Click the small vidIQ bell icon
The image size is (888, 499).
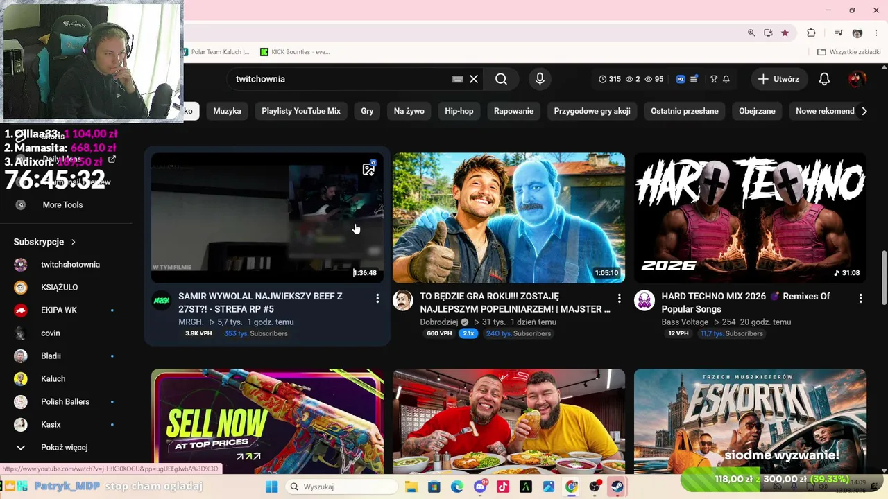726,79
